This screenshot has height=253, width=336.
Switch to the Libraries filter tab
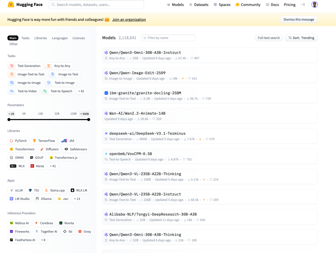tap(40, 38)
